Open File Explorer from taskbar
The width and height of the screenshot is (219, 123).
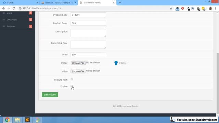pos(17,120)
